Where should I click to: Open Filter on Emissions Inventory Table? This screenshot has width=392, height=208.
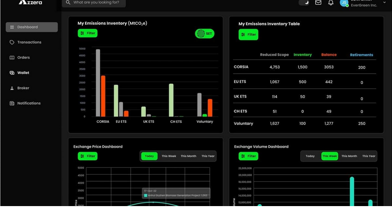248,35
